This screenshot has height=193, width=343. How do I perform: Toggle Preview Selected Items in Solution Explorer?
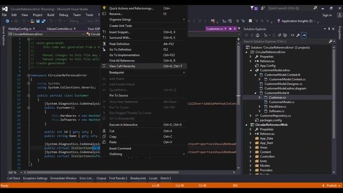[304, 35]
